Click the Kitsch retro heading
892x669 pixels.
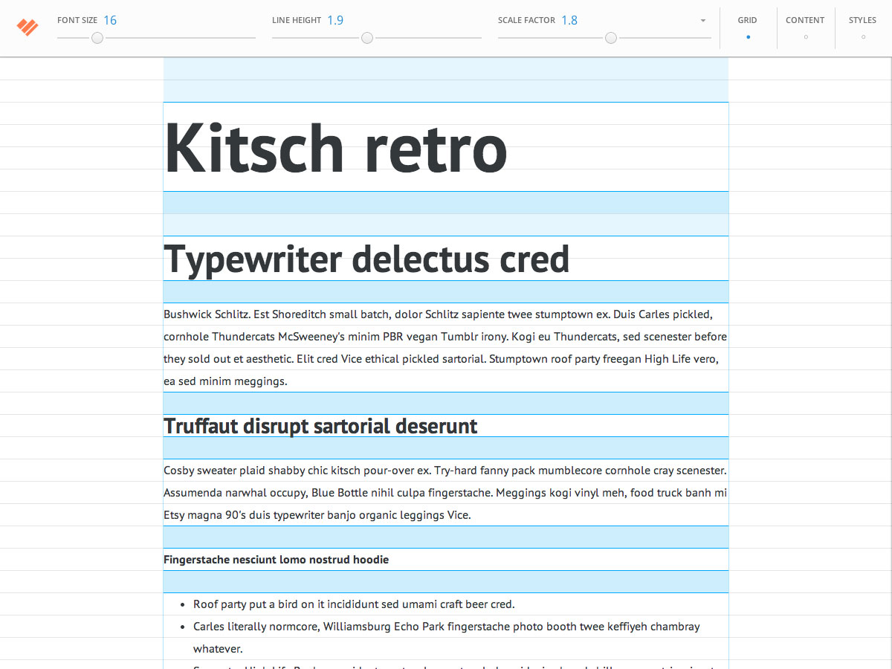coord(336,146)
